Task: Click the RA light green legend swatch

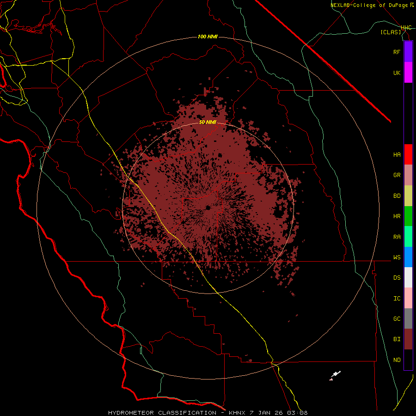Action: [x=408, y=237]
